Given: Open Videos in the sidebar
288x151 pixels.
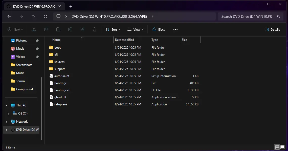Looking at the screenshot, I should coord(20,57).
